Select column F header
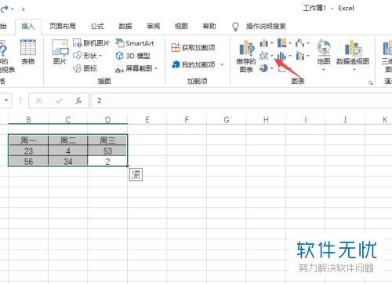Screen dimensions: 392x284 pos(187,120)
